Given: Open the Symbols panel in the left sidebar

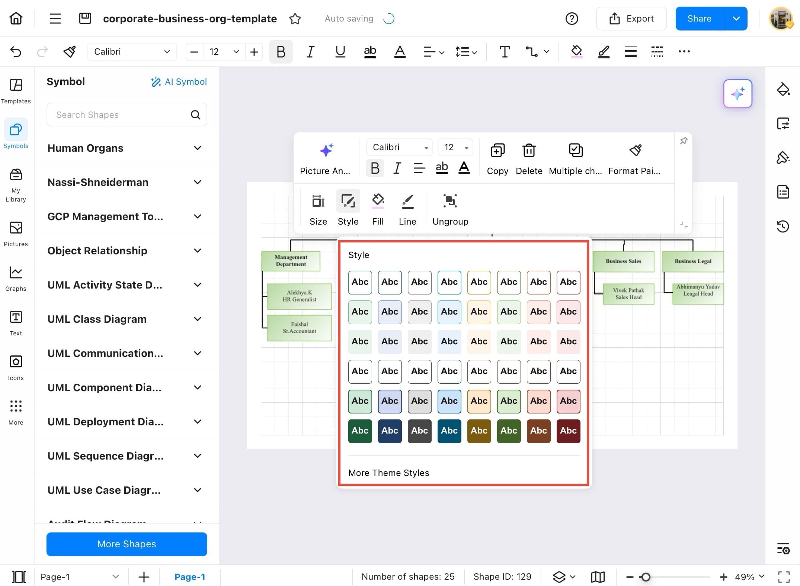Looking at the screenshot, I should tap(16, 134).
